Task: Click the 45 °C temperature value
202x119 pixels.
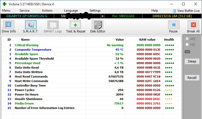Action: click(119, 50)
